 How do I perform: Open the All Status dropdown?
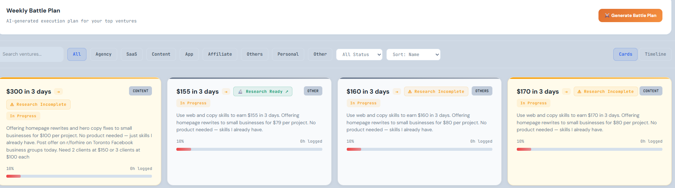pos(359,55)
